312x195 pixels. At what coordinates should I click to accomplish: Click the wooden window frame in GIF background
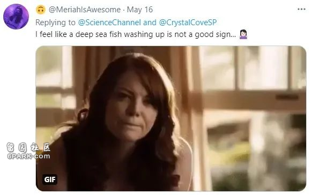click(x=247, y=100)
